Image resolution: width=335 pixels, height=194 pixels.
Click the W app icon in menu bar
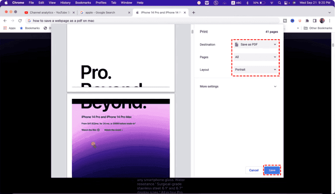click(207, 3)
